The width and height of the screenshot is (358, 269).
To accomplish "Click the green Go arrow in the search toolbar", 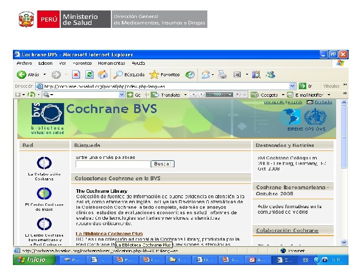I will (x=130, y=95).
